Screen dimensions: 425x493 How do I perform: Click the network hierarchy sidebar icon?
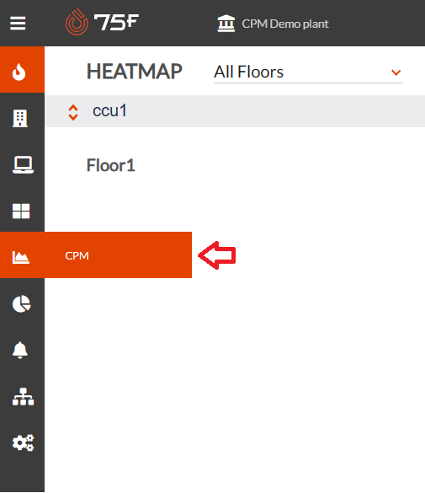[23, 396]
